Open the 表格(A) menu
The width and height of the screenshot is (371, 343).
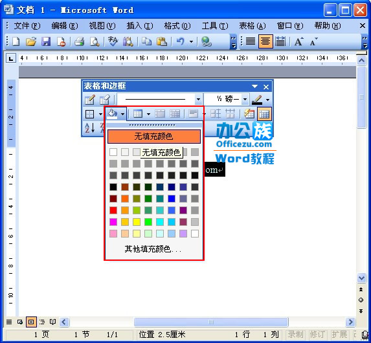click(x=253, y=25)
